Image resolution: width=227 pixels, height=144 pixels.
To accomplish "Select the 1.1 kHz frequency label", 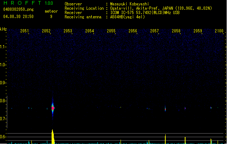I will pyautogui.click(x=3, y=47).
